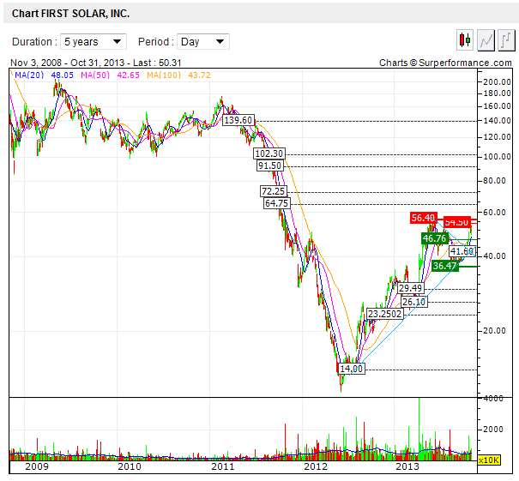The height and width of the screenshot is (481, 519).
Task: Click the red 54.50 resistance label
Action: [x=456, y=222]
